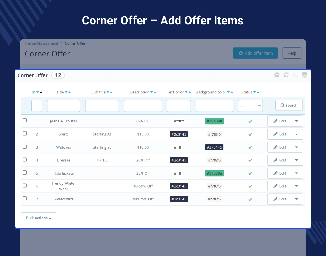
Task: Check the box for Trendy Winter Wear row
Action: tap(25, 185)
